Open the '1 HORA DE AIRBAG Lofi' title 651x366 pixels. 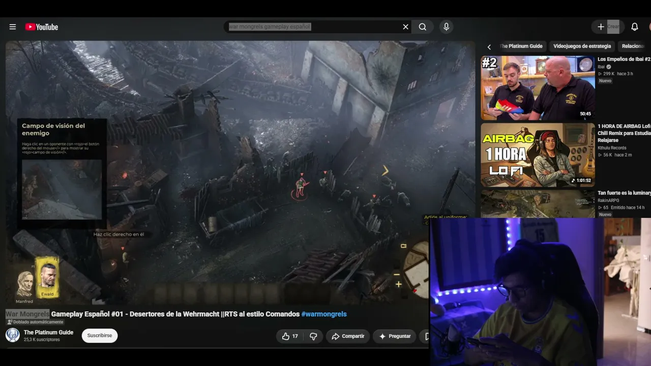624,133
